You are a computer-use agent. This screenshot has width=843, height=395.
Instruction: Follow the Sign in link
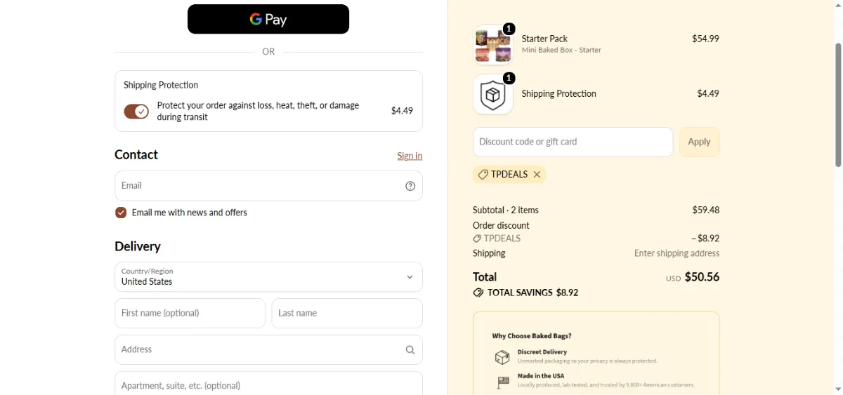[x=410, y=156]
